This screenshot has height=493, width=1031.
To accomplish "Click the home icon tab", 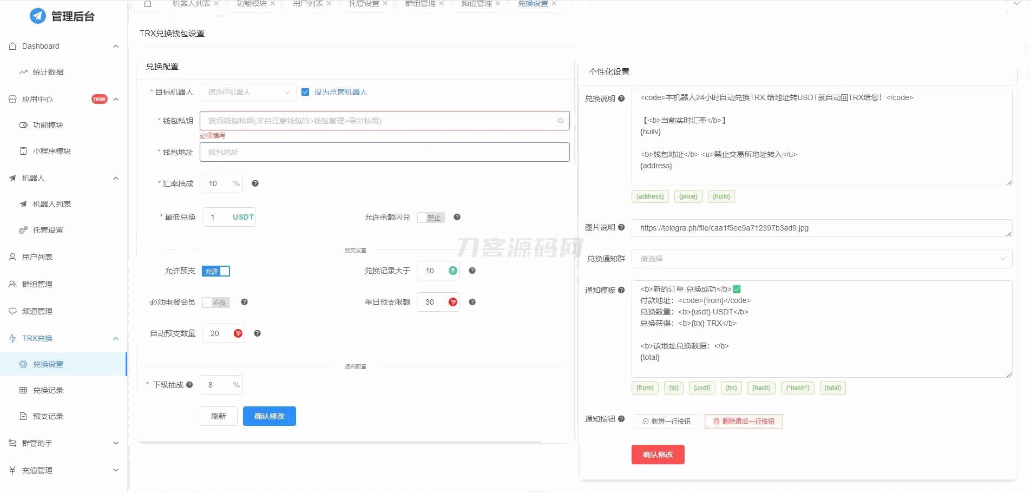I will 148,4.
